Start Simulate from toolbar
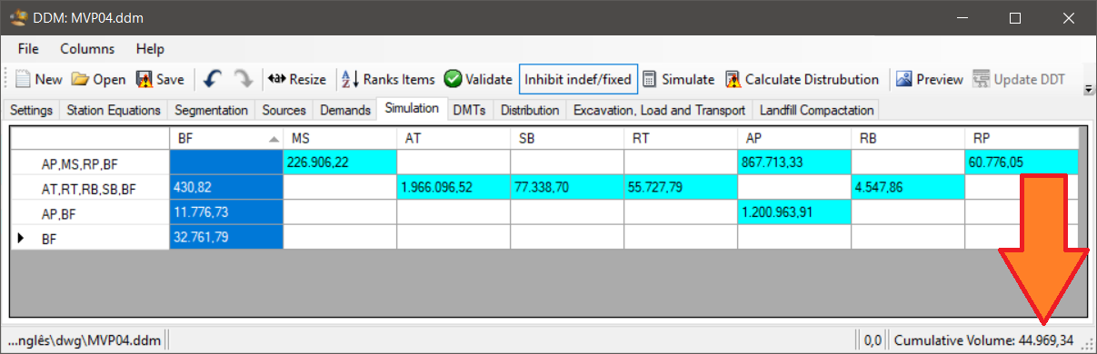 pyautogui.click(x=678, y=79)
